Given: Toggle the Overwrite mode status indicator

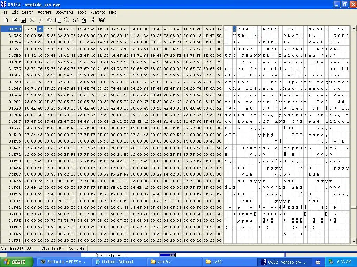Looking at the screenshot, I should (77, 248).
